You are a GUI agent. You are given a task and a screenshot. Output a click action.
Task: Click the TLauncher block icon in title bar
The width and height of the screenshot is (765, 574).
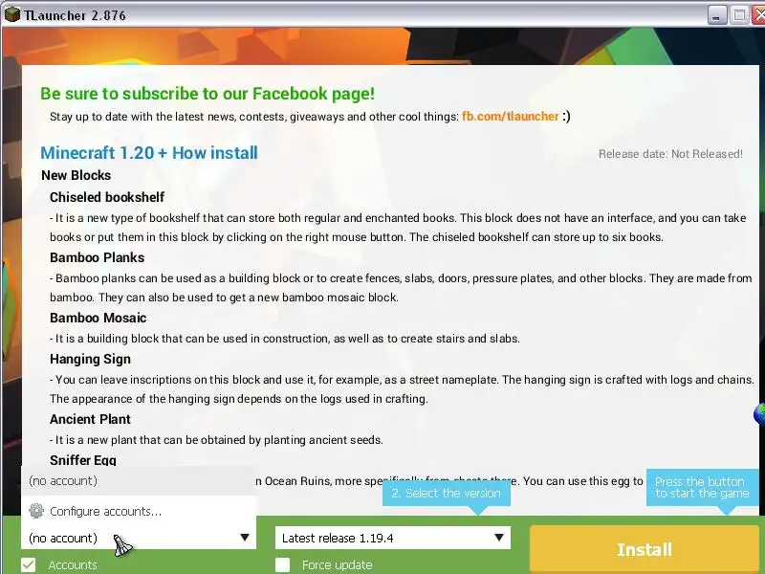click(11, 14)
